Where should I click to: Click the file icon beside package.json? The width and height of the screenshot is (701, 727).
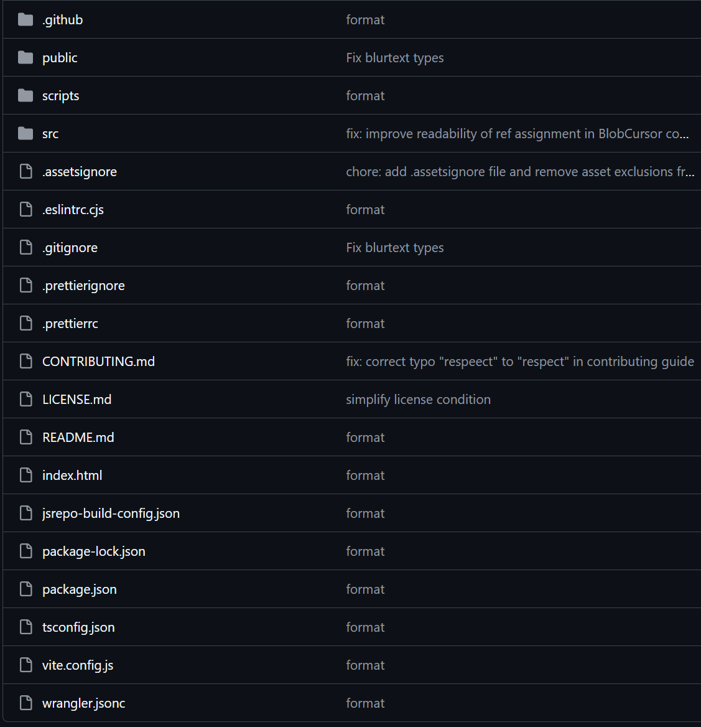coord(26,589)
